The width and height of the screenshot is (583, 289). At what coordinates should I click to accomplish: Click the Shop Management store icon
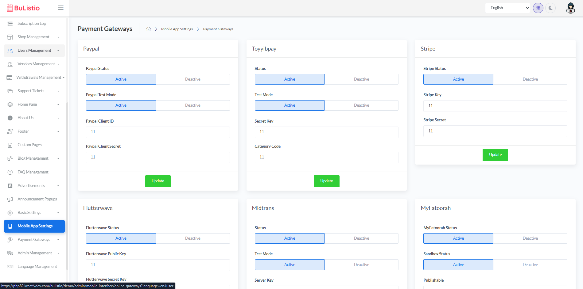[x=10, y=37]
